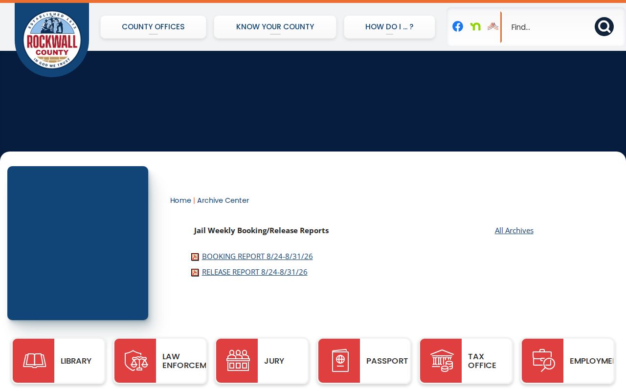This screenshot has height=391, width=626.
Task: Click Jail Weekly Booking/Release Reports heading
Action: [261, 231]
